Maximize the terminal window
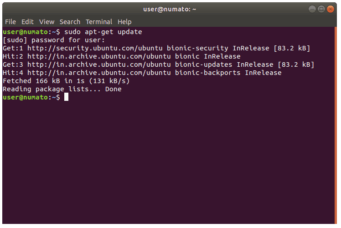Image resolution: width=341 pixels, height=228 pixels. [321, 9]
